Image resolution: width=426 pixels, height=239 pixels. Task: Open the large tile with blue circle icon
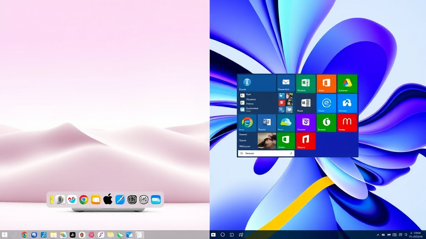point(257,83)
